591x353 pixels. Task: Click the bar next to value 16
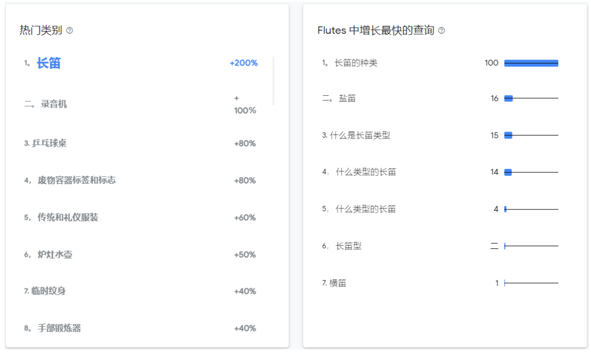tap(509, 98)
